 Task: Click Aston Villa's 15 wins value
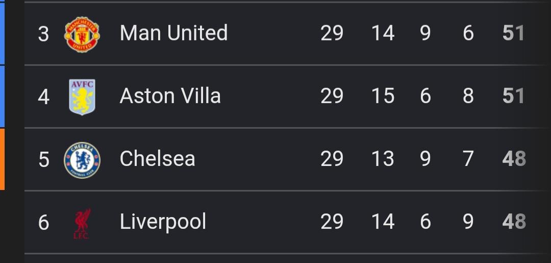pos(383,96)
